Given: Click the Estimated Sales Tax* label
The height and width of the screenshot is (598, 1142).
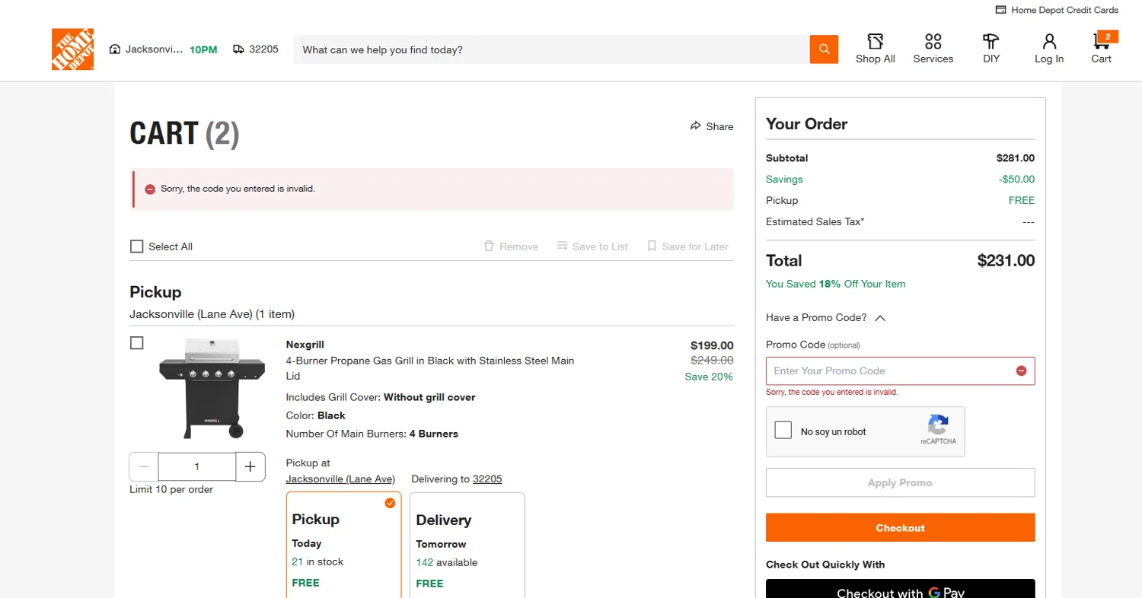Looking at the screenshot, I should [815, 221].
